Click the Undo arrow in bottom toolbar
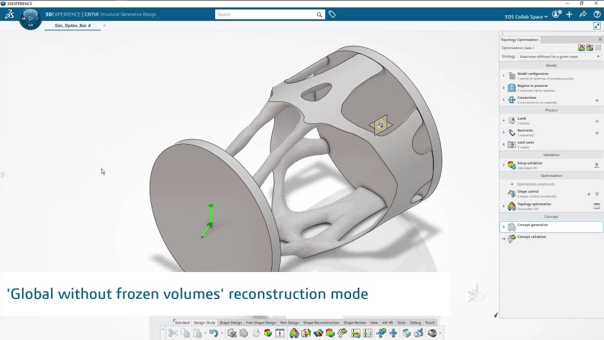The height and width of the screenshot is (340, 604). (213, 333)
